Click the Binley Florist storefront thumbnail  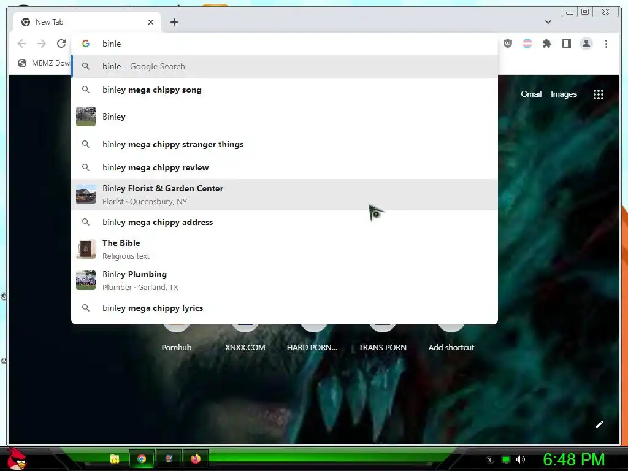86,194
